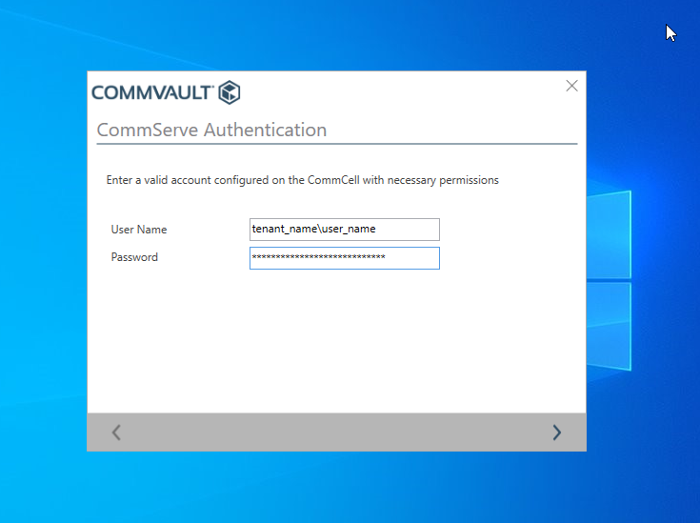Close the CommServe Authentication dialog
This screenshot has width=700, height=523.
(x=571, y=86)
